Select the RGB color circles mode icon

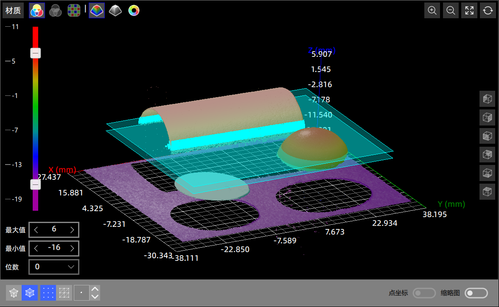tap(36, 11)
